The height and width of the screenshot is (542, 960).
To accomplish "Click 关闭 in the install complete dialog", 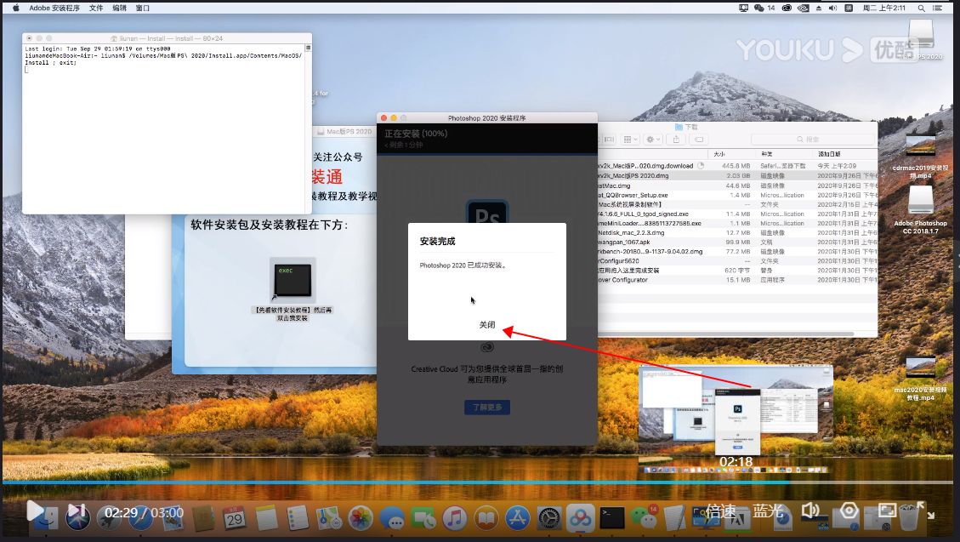I will 486,325.
